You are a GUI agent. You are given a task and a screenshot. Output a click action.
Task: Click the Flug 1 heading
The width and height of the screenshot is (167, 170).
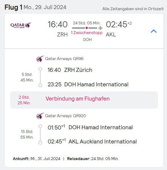pos(14,7)
